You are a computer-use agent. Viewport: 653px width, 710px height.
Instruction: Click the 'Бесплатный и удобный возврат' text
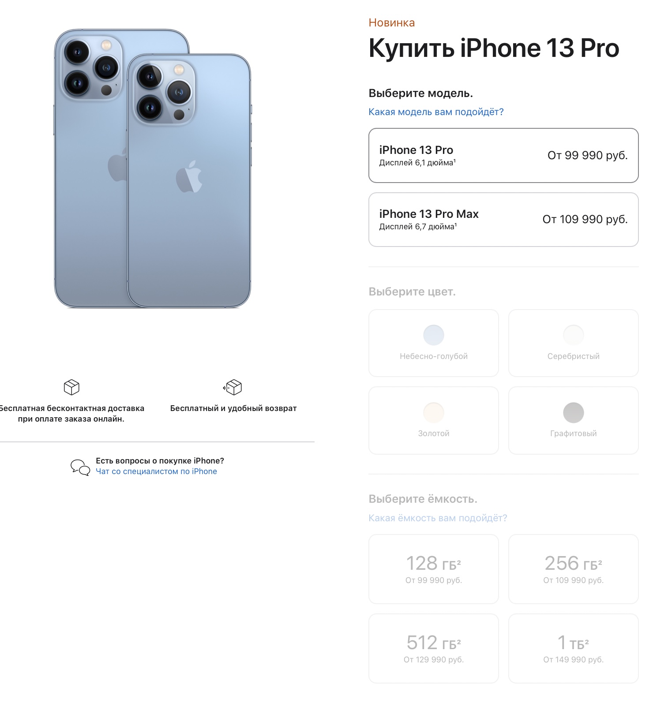[x=233, y=408]
